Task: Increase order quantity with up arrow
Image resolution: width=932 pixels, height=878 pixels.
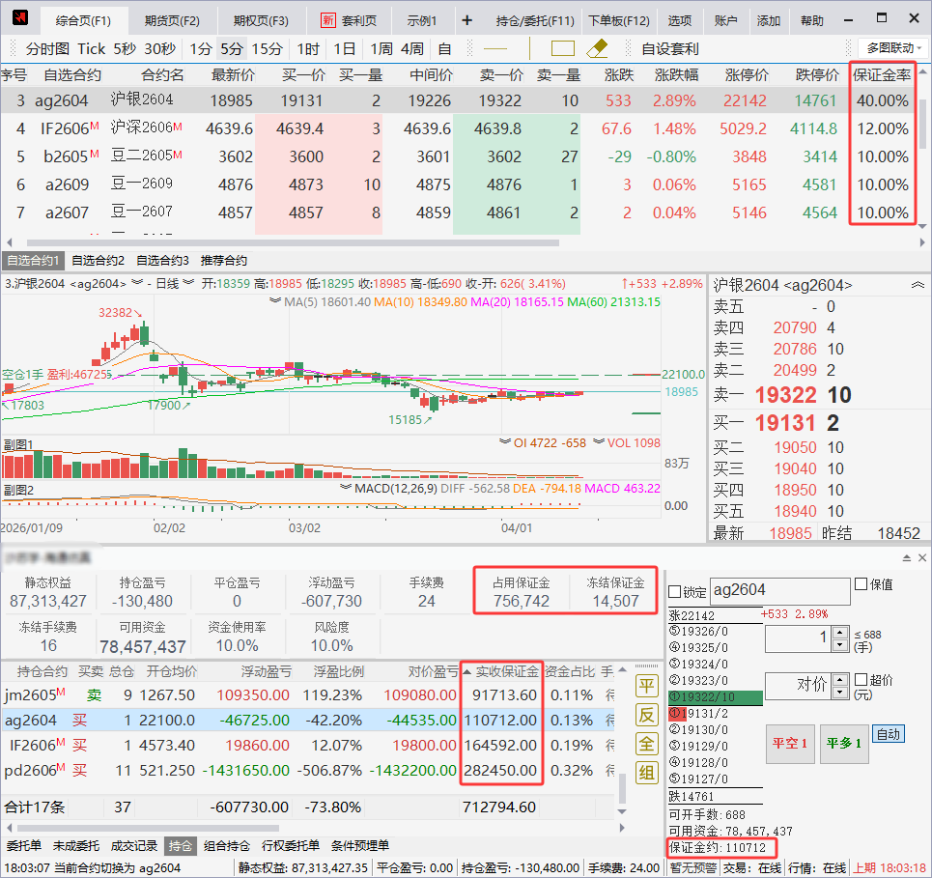Action: pyautogui.click(x=839, y=632)
